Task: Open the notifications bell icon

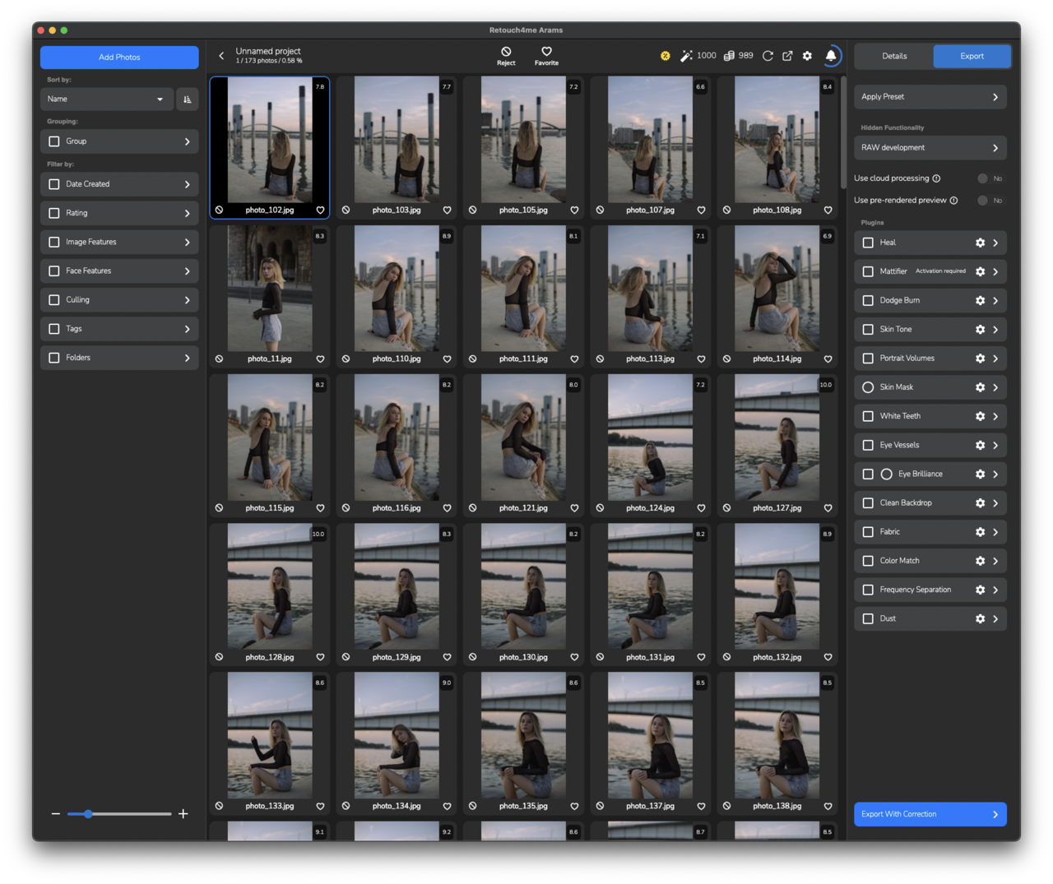Action: tap(831, 56)
